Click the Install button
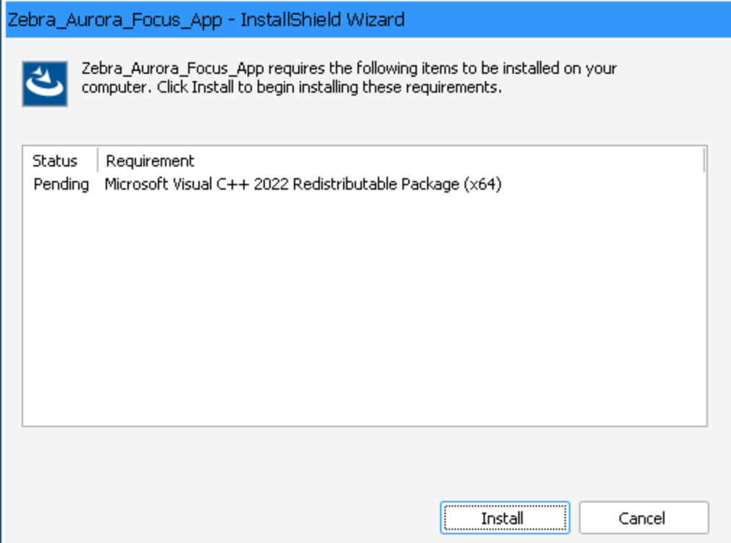Screen dimensions: 731x543 [505, 518]
